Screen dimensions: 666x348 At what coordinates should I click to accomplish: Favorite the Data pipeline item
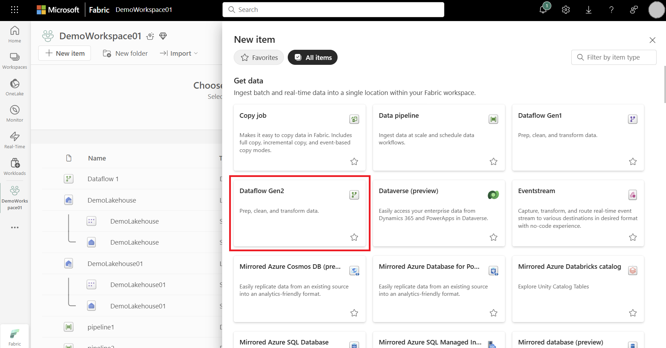[493, 162]
